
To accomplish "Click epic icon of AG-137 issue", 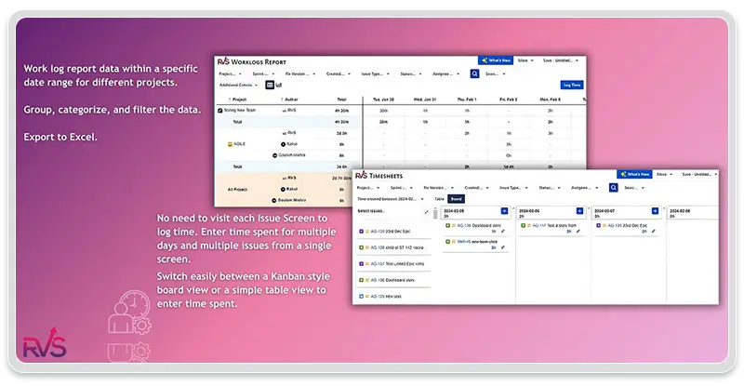I will [x=361, y=263].
